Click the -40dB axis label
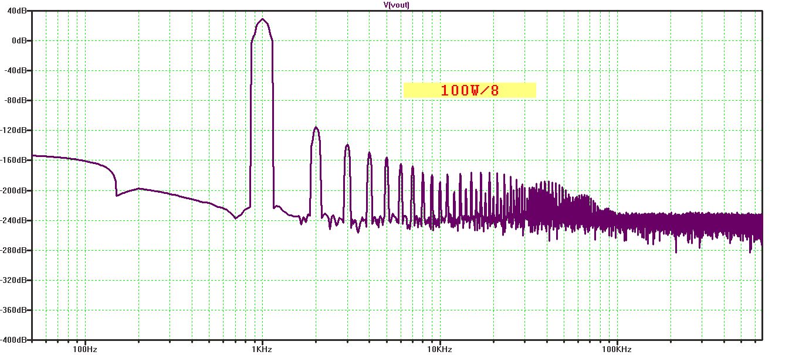799x355 pixels. [16, 70]
